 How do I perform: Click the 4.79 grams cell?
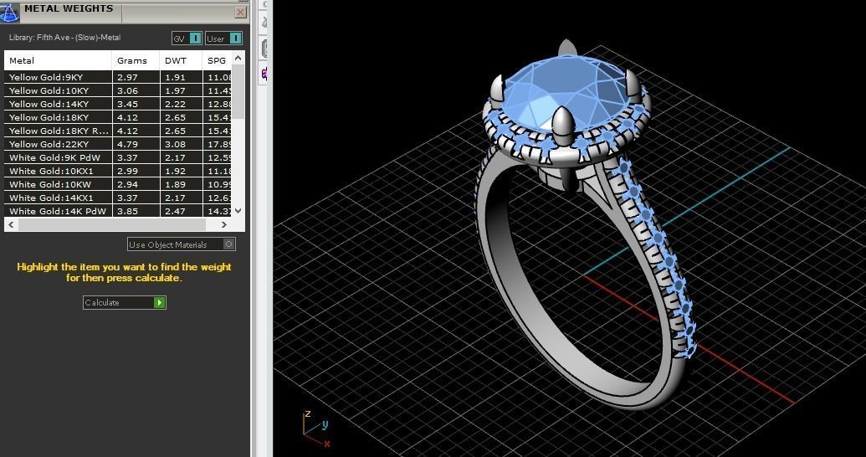click(136, 144)
